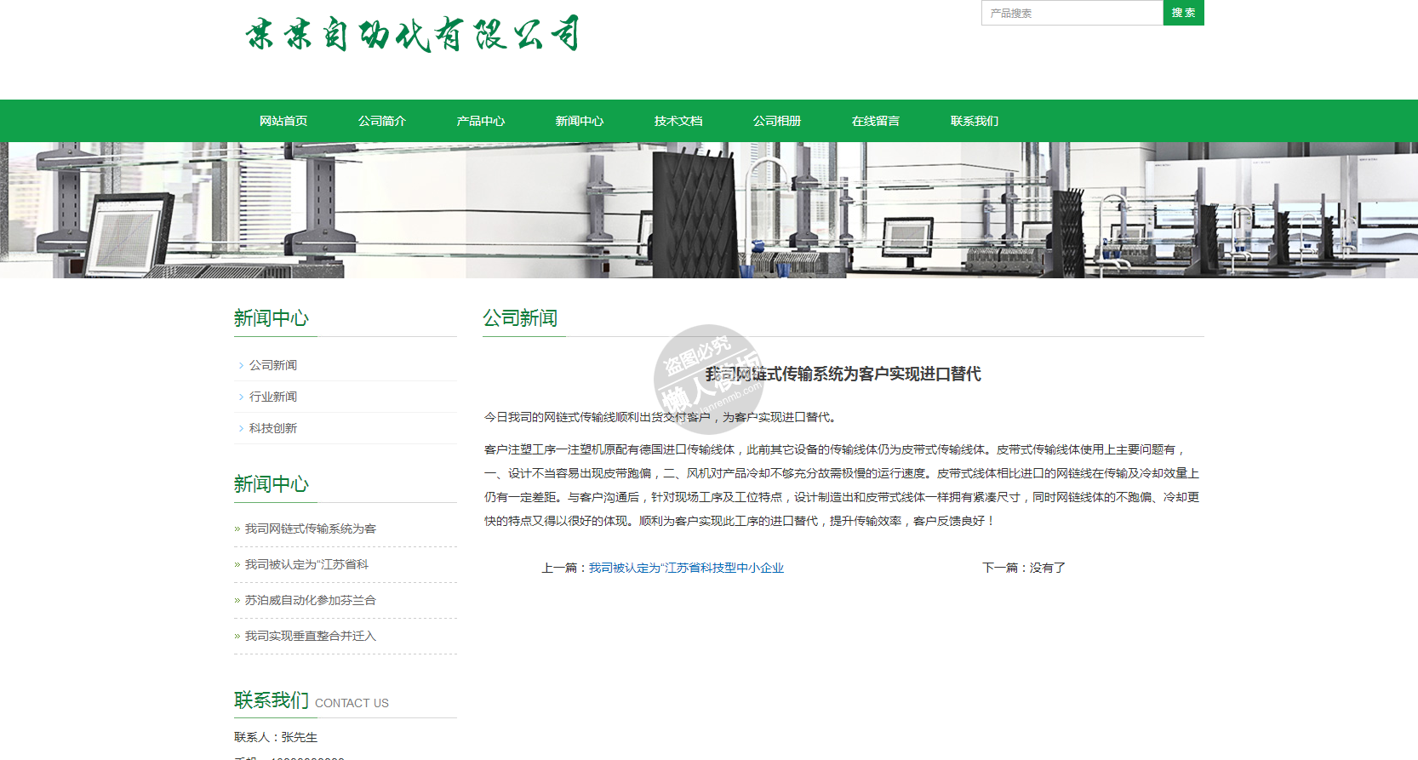The height and width of the screenshot is (760, 1418).
Task: Open 在线留言 in the navigation bar
Action: (x=876, y=121)
